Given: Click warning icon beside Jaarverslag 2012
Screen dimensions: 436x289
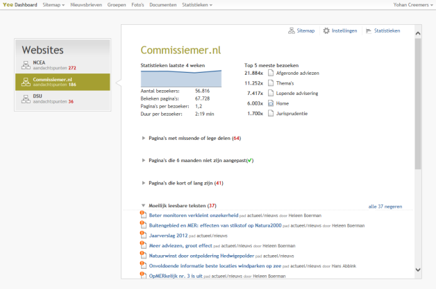Looking at the screenshot, I should (143, 234).
